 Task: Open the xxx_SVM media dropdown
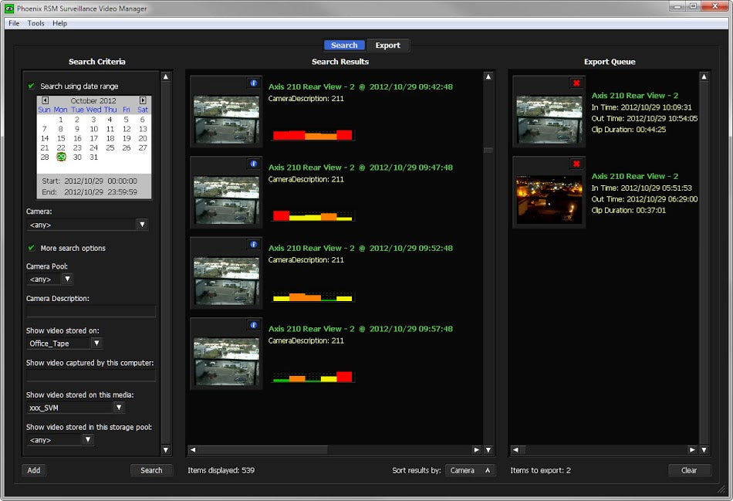pyautogui.click(x=119, y=407)
